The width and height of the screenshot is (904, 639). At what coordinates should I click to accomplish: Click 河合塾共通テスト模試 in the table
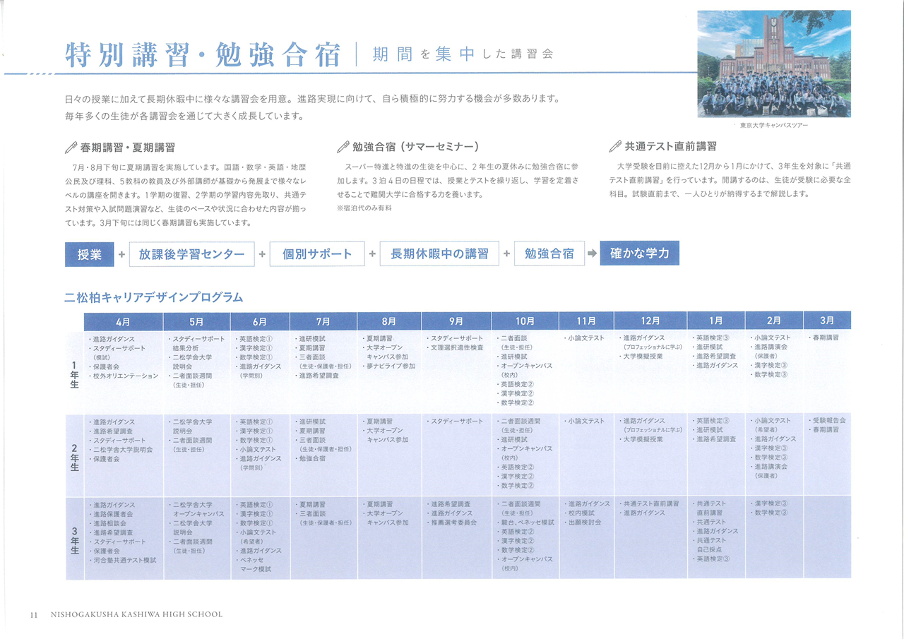click(124, 560)
